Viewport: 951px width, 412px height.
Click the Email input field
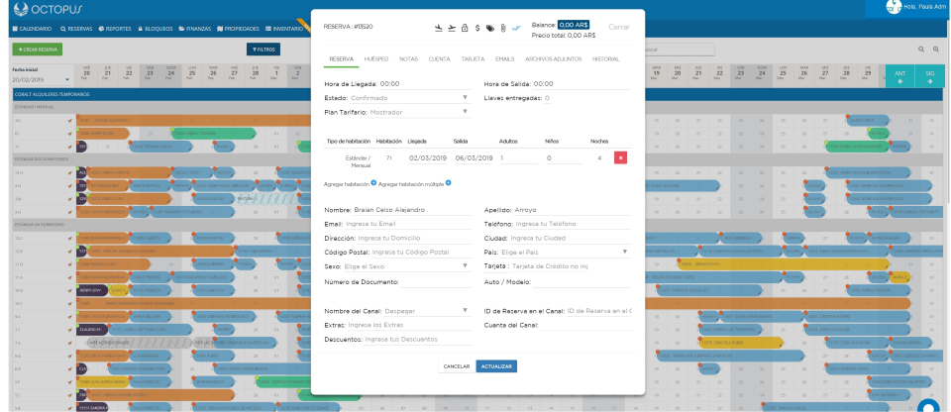coord(406,224)
